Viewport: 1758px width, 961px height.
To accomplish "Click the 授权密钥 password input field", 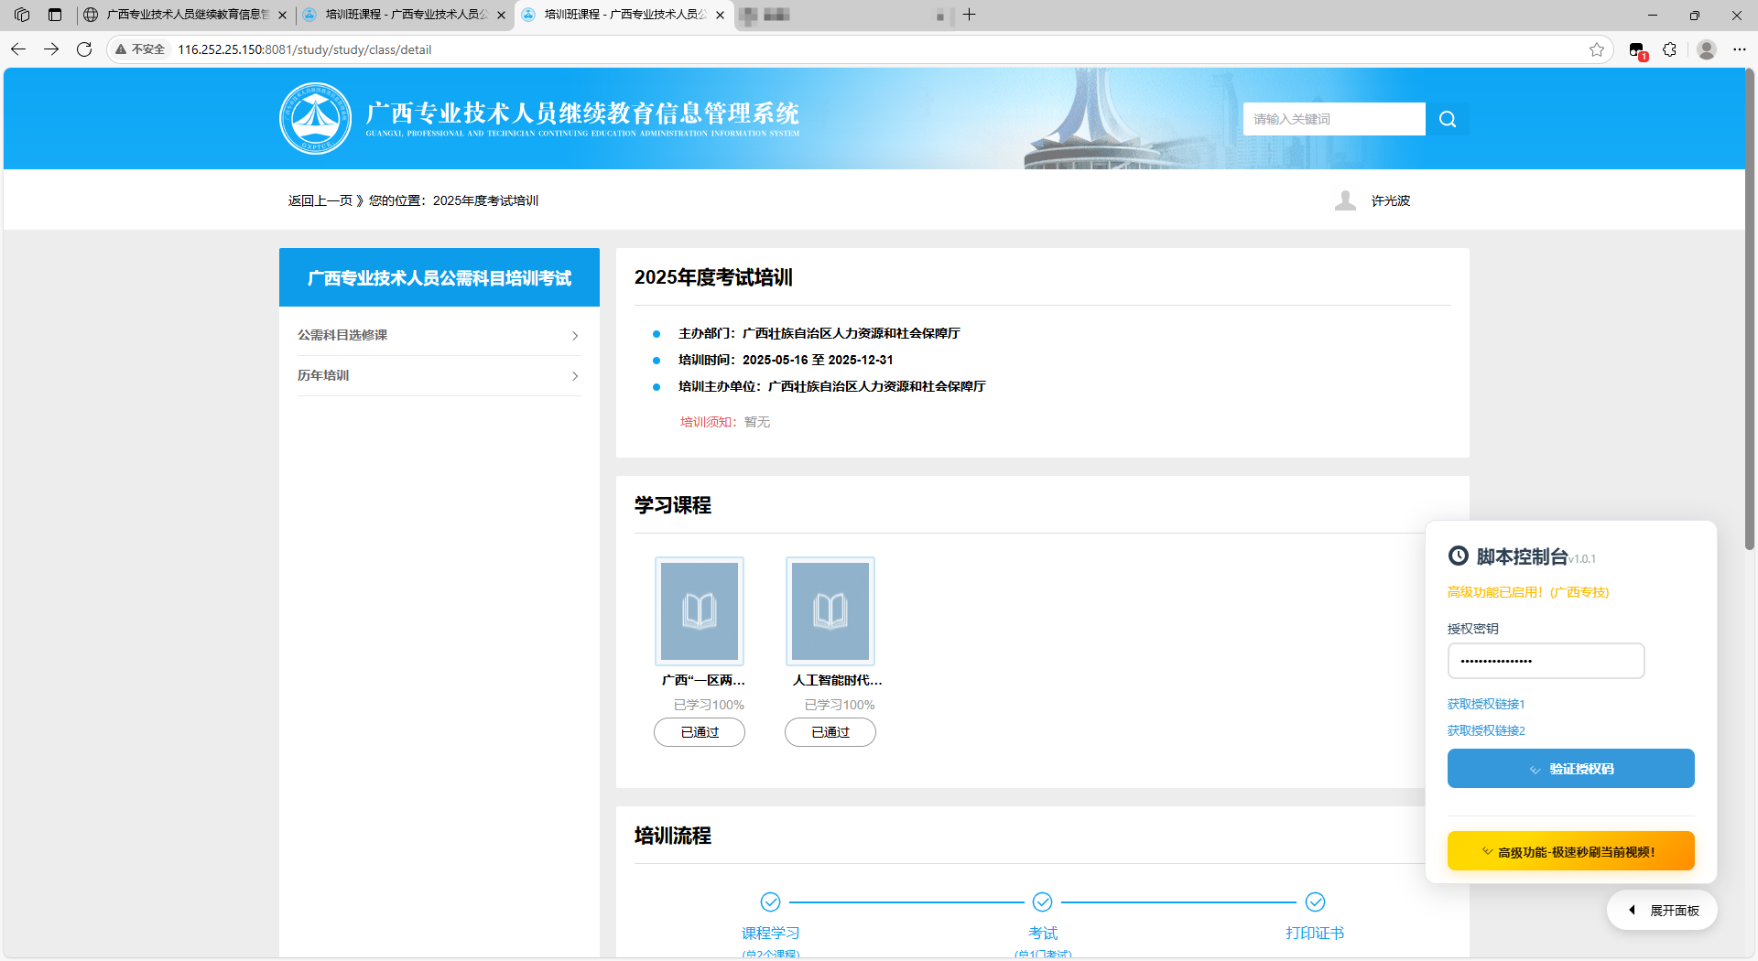I will (1546, 661).
